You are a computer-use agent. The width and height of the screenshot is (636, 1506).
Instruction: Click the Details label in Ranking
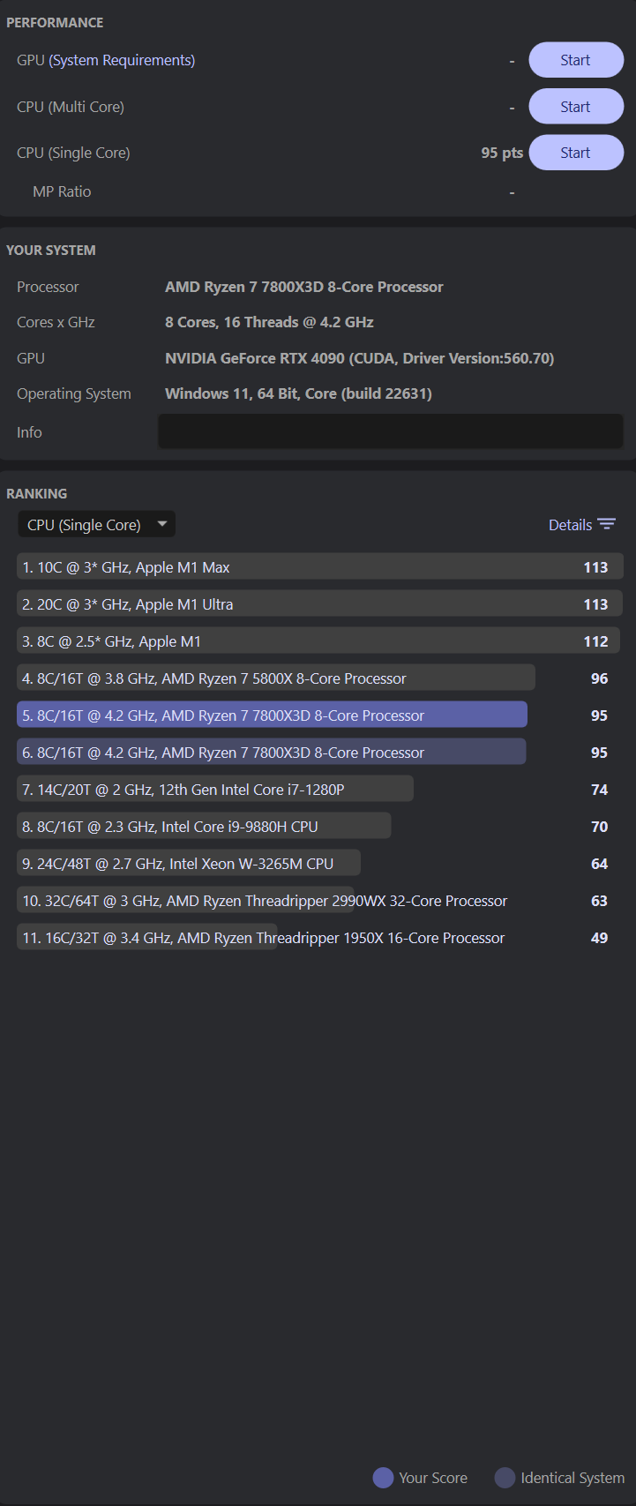pyautogui.click(x=570, y=525)
